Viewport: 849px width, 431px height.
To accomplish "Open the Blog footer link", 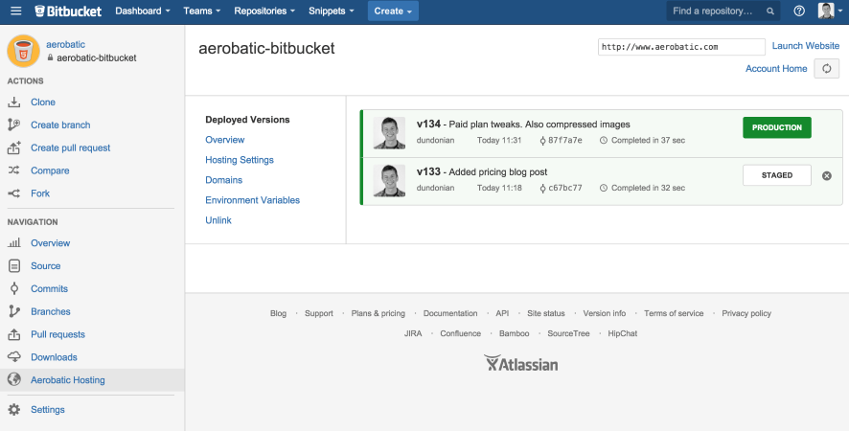I will pyautogui.click(x=278, y=313).
